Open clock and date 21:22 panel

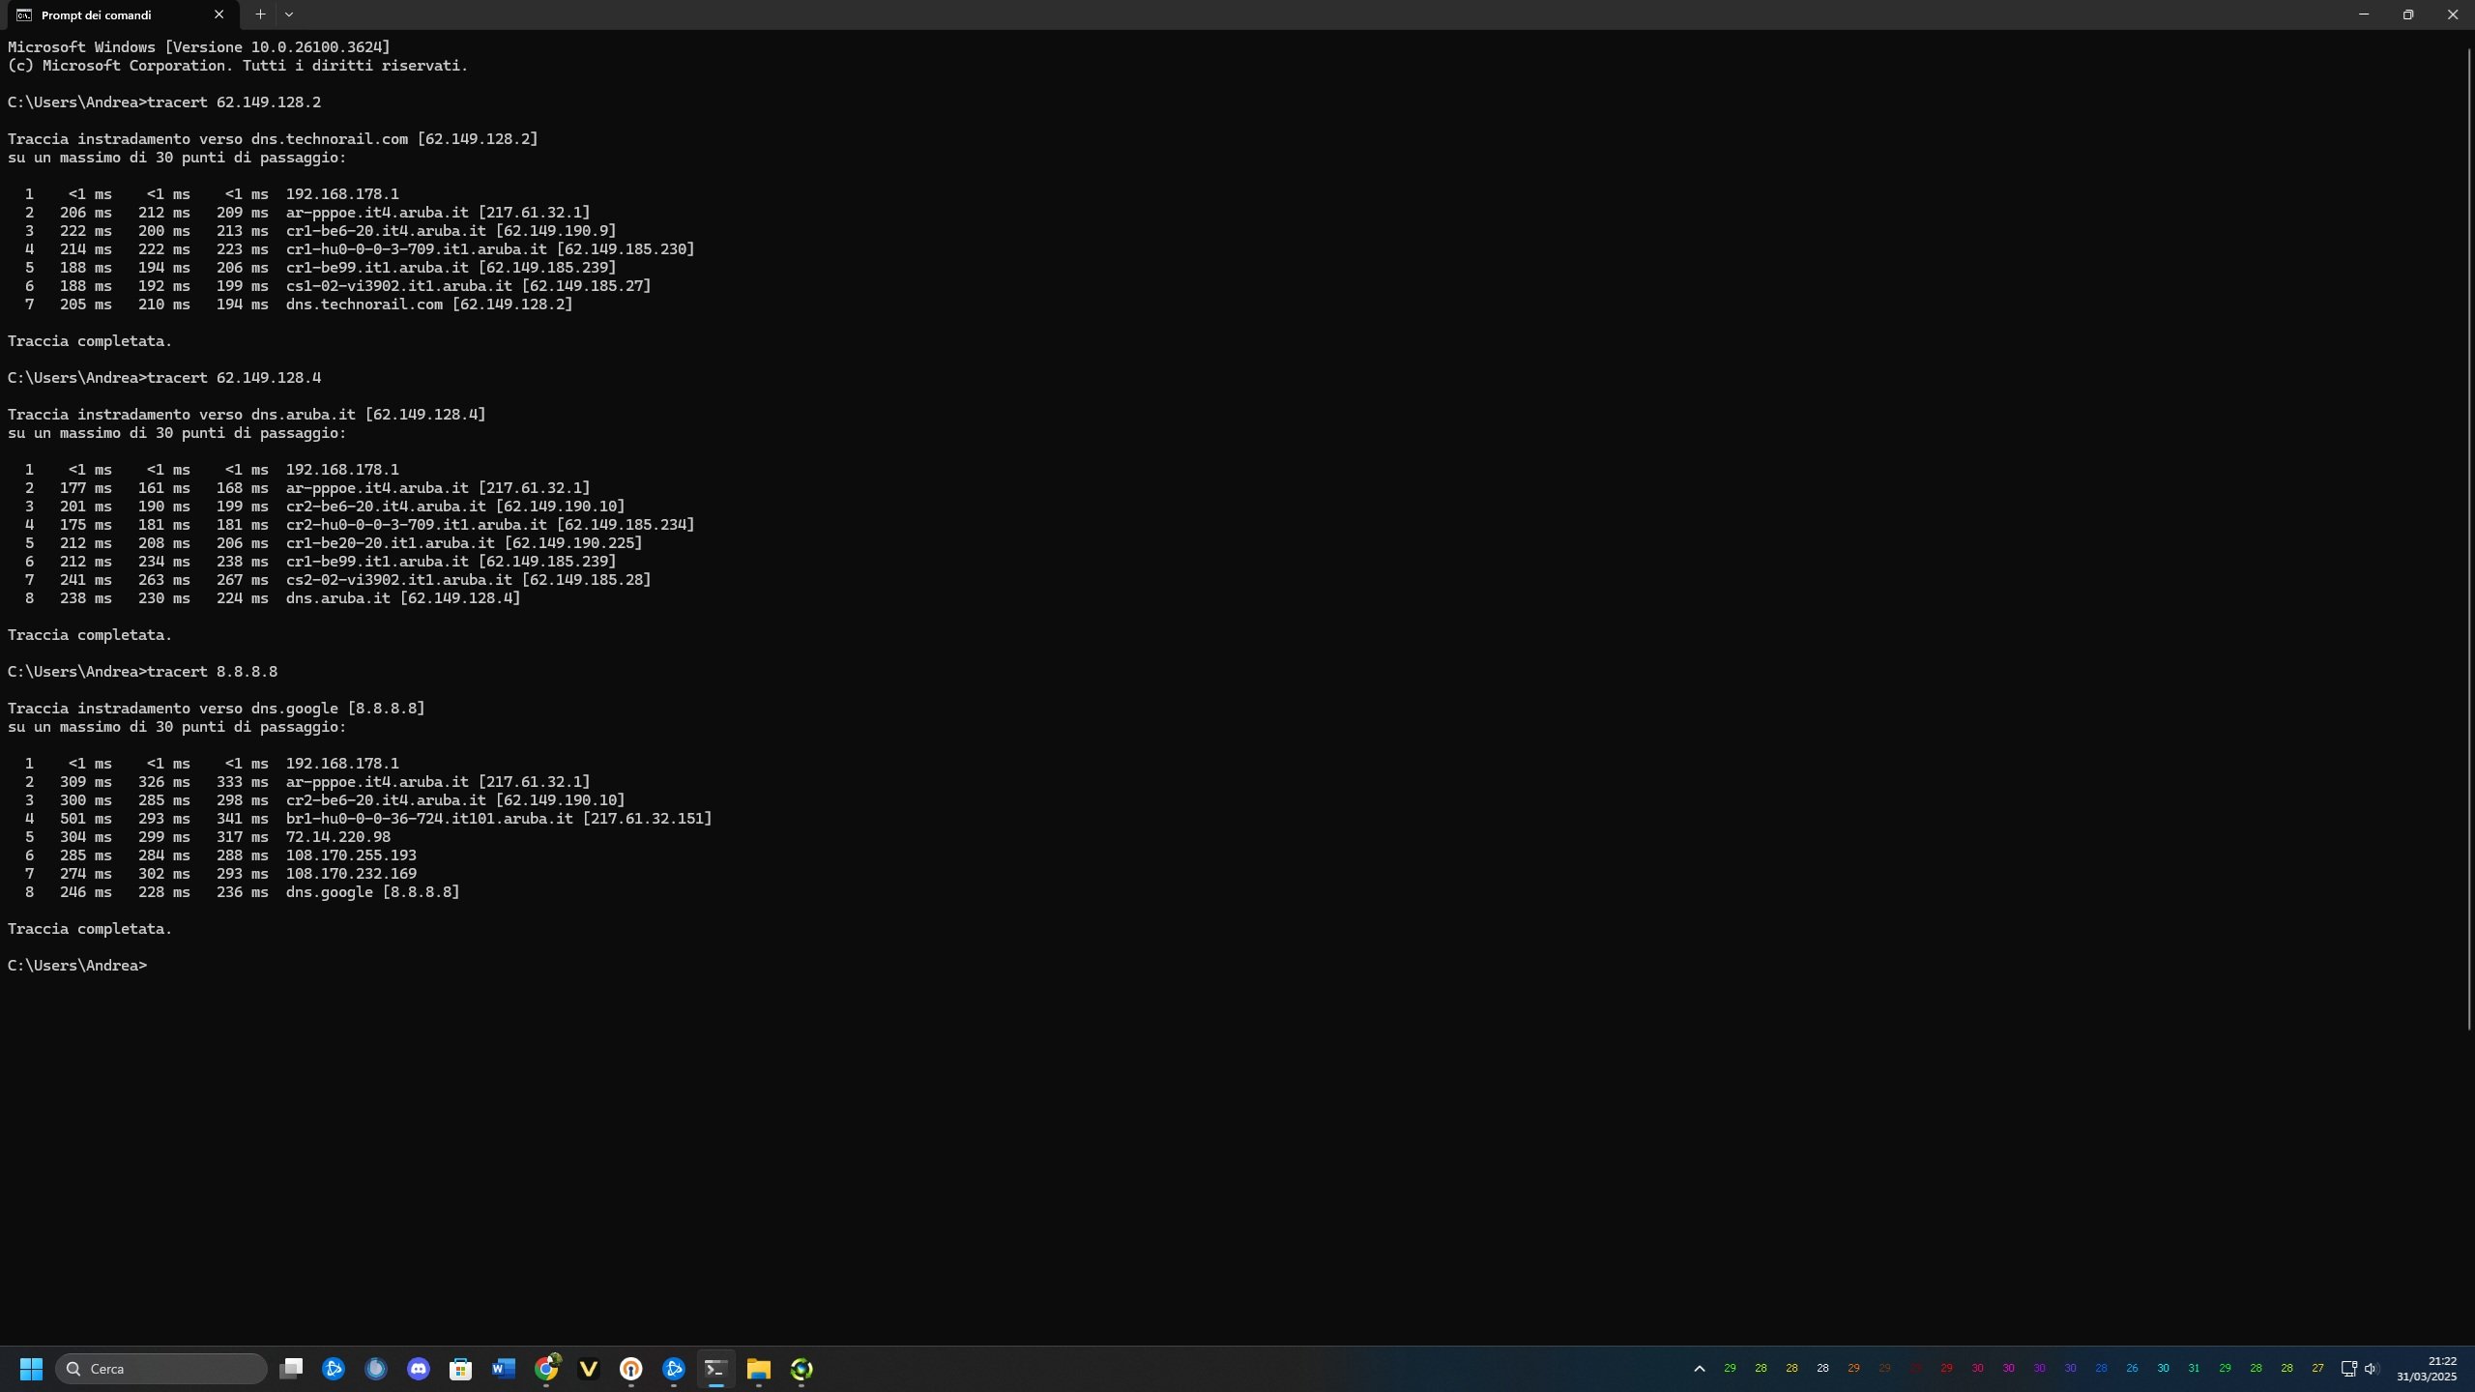2428,1369
